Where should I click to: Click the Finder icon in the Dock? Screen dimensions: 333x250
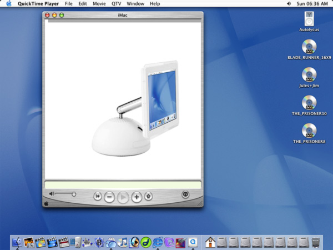click(17, 242)
